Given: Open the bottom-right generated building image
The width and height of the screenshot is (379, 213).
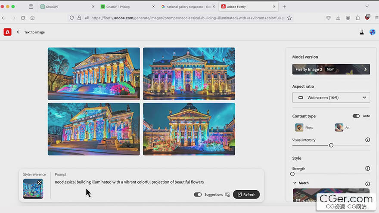Looking at the screenshot, I should click(189, 129).
